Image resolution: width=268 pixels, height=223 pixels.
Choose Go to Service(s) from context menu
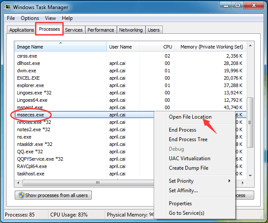click(194, 213)
